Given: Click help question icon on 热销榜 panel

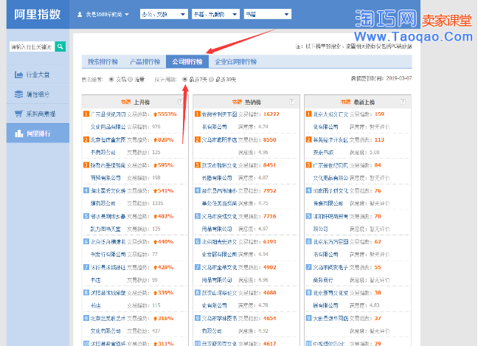Looking at the screenshot, I should coord(291,102).
